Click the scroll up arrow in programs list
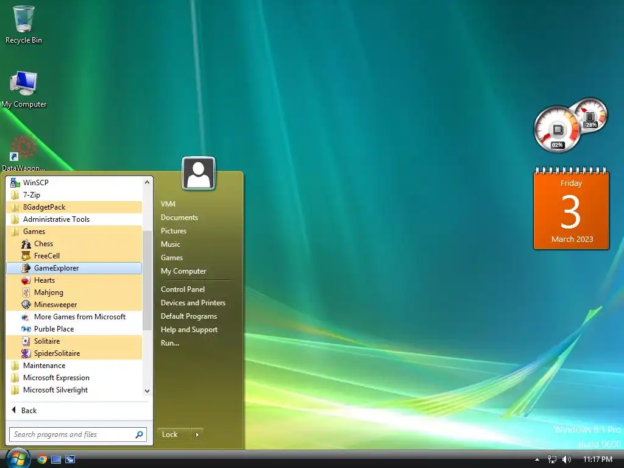 click(x=147, y=182)
